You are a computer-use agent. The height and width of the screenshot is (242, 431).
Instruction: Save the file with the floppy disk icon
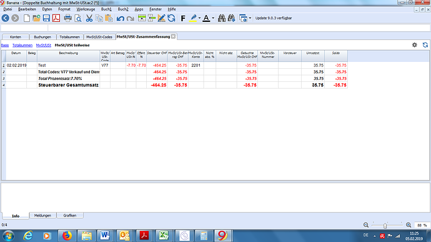(x=46, y=18)
